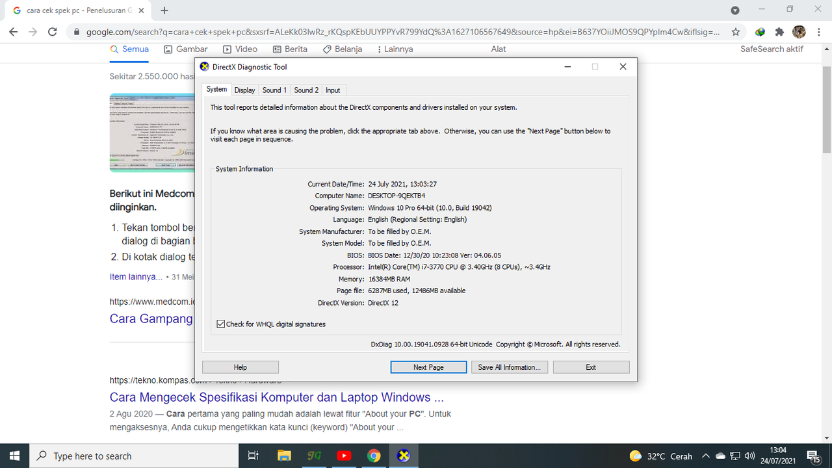The width and height of the screenshot is (832, 468).
Task: Select the System tab in DxDiag
Action: (x=216, y=90)
